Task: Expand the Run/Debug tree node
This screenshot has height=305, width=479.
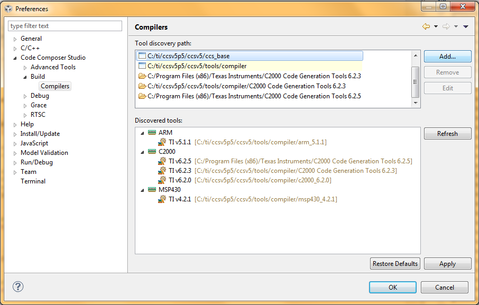Action: pyautogui.click(x=15, y=163)
